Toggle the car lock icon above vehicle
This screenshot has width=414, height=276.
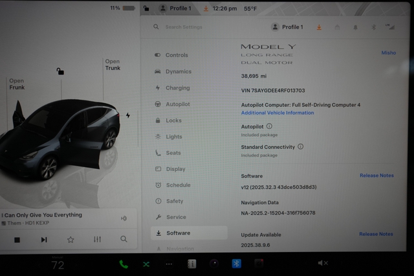(60, 71)
